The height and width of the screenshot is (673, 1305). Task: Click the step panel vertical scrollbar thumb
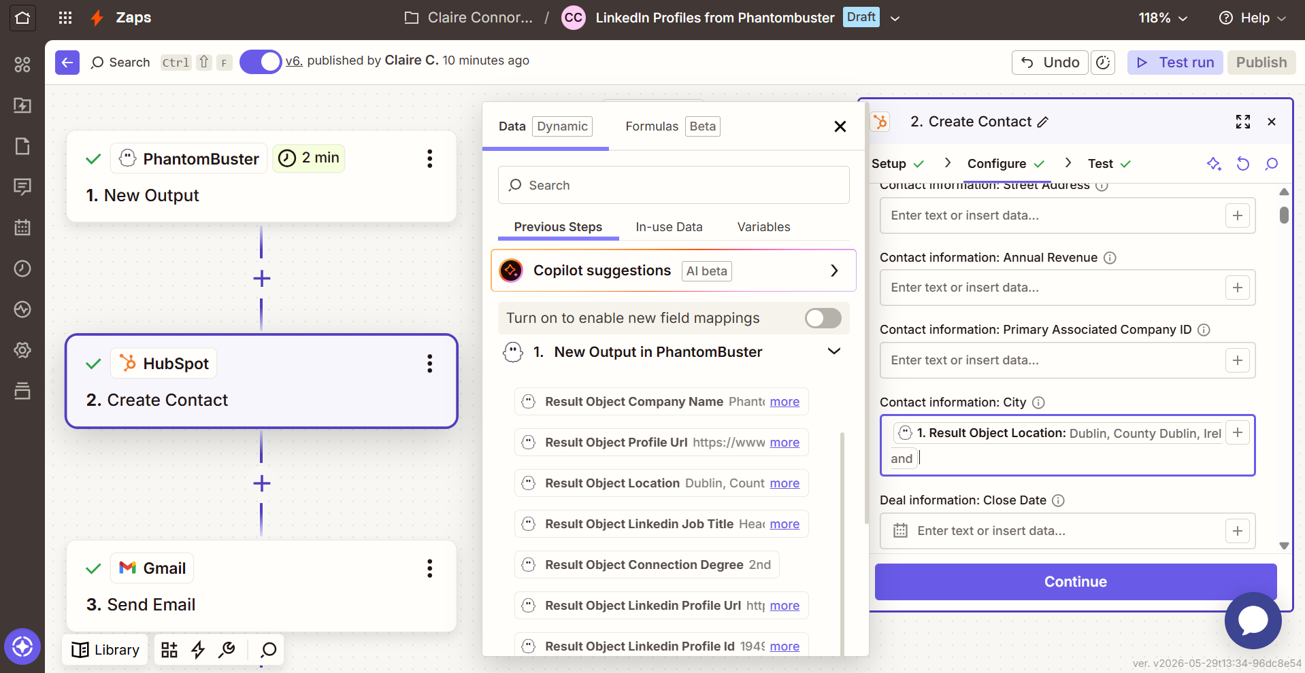(1284, 215)
